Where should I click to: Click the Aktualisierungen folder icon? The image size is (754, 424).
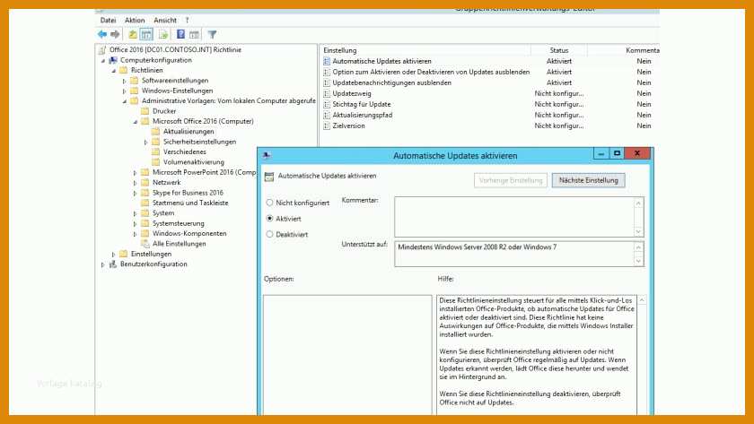pos(156,132)
